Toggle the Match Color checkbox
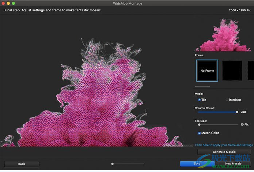 click(x=199, y=133)
